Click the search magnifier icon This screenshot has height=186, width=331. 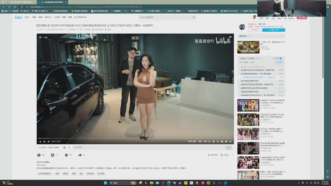click(194, 17)
